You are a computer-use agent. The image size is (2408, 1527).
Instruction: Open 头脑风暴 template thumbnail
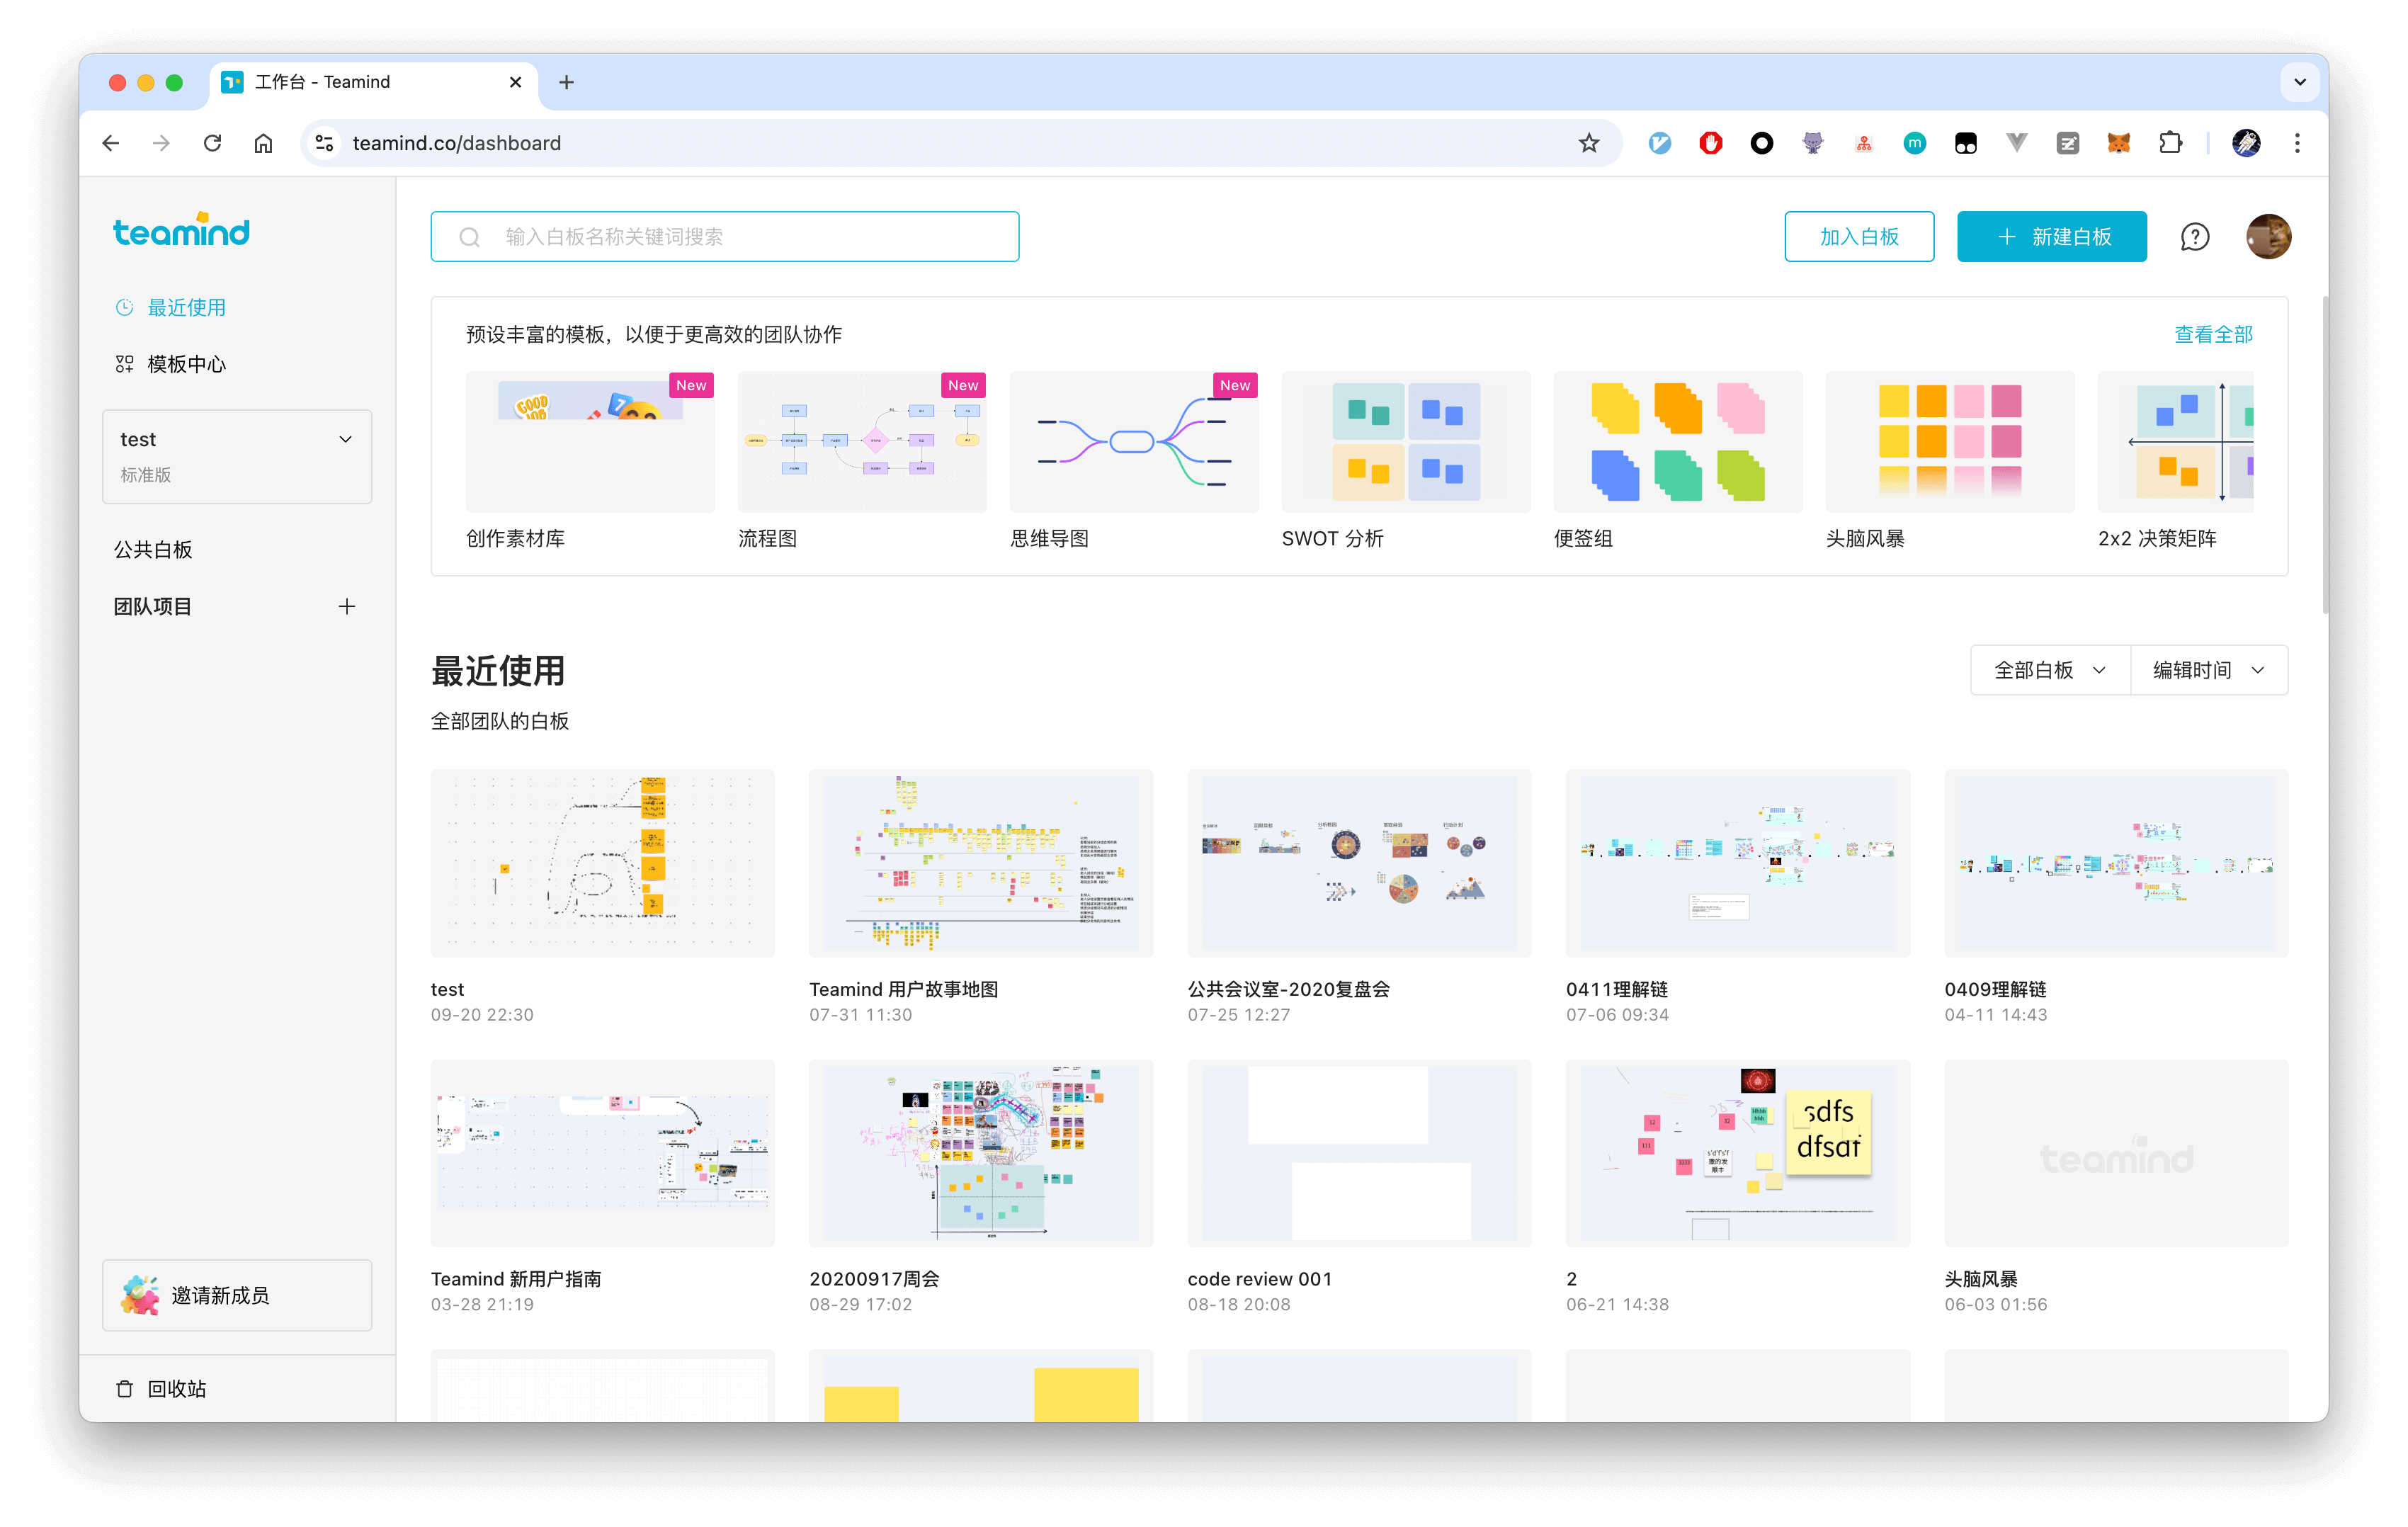pos(1950,442)
